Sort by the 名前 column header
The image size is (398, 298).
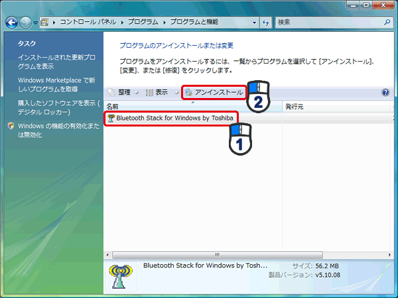(x=193, y=107)
